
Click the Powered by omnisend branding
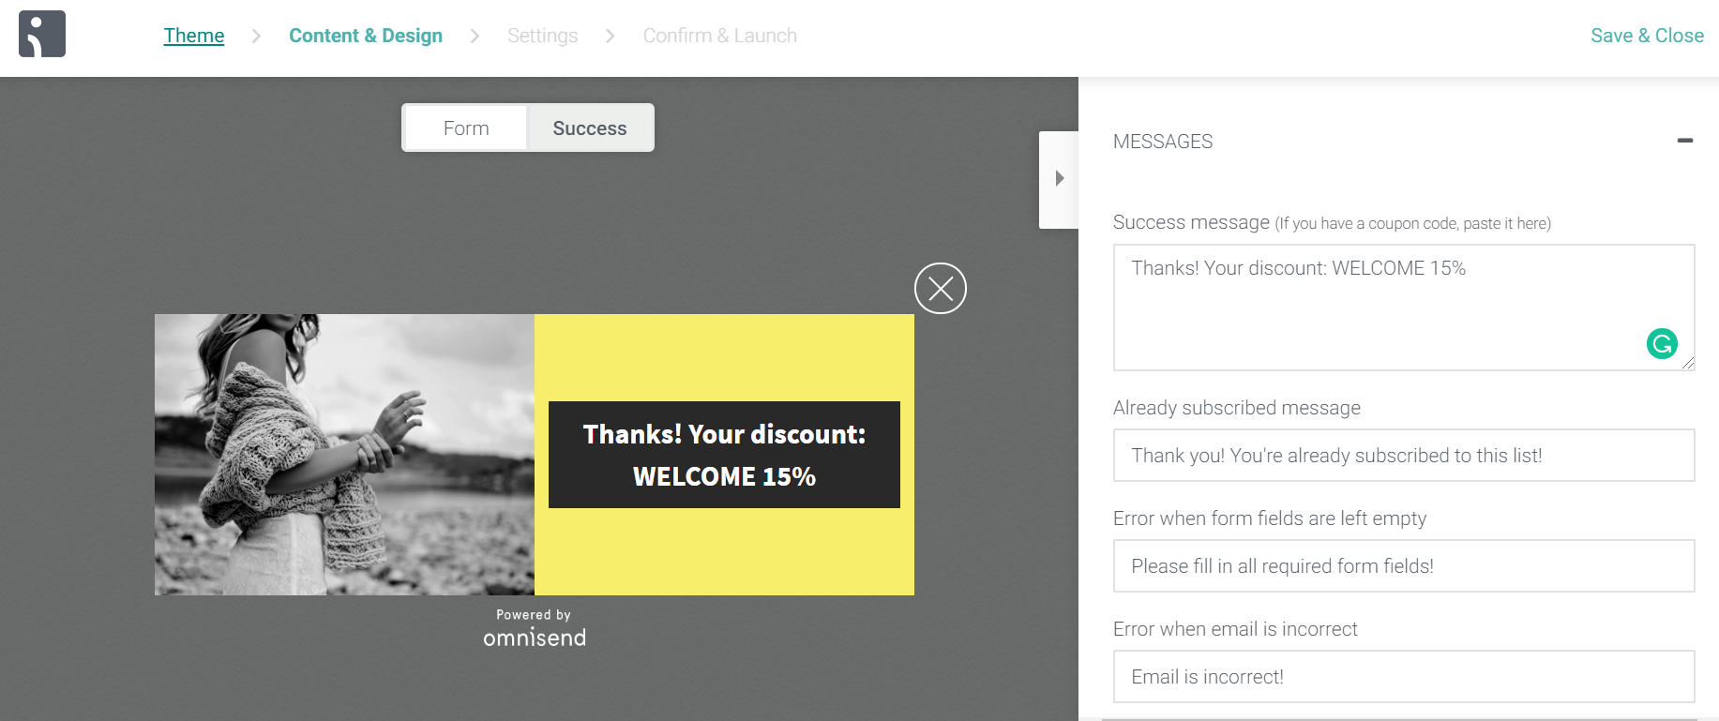(535, 628)
